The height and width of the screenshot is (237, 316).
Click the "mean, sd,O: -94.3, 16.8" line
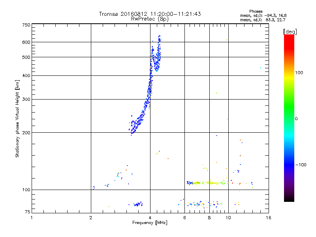(263, 15)
